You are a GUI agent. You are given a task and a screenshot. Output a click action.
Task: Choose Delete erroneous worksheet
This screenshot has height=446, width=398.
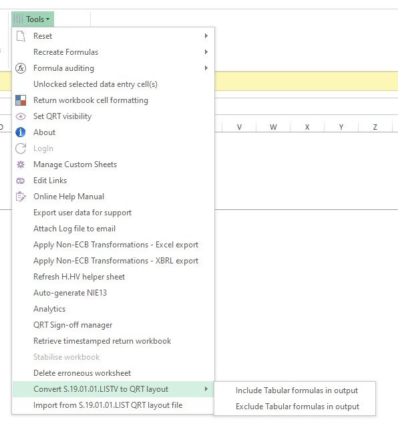click(x=113, y=373)
